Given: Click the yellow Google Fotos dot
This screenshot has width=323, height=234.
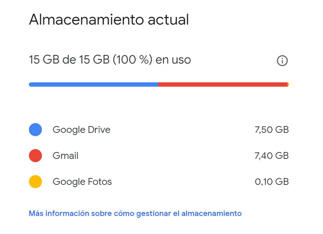Looking at the screenshot, I should (35, 182).
